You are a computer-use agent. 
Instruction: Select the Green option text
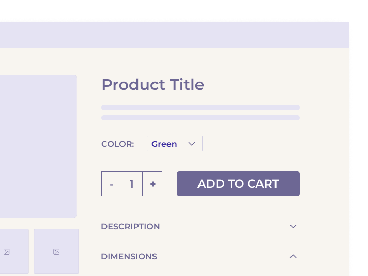pos(164,144)
